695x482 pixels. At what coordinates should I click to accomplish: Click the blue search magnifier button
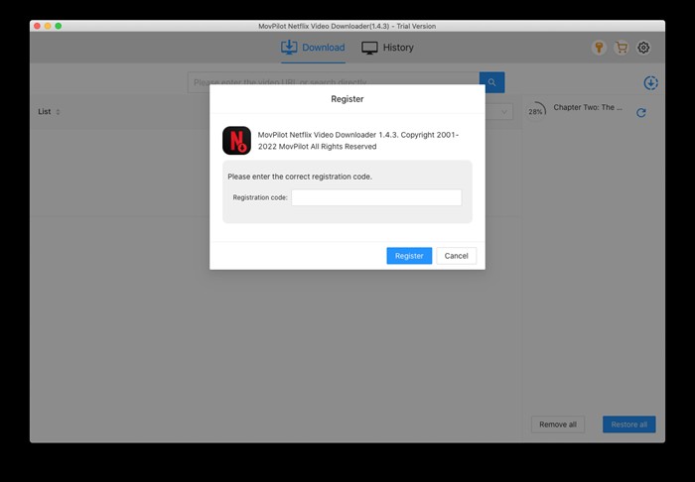(x=492, y=82)
